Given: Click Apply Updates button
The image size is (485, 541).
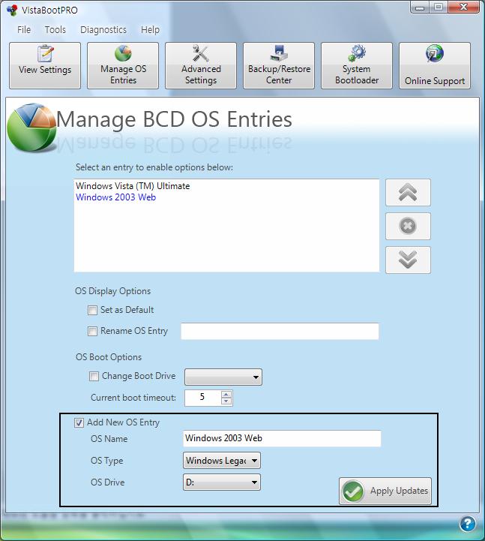Looking at the screenshot, I should pyautogui.click(x=385, y=491).
